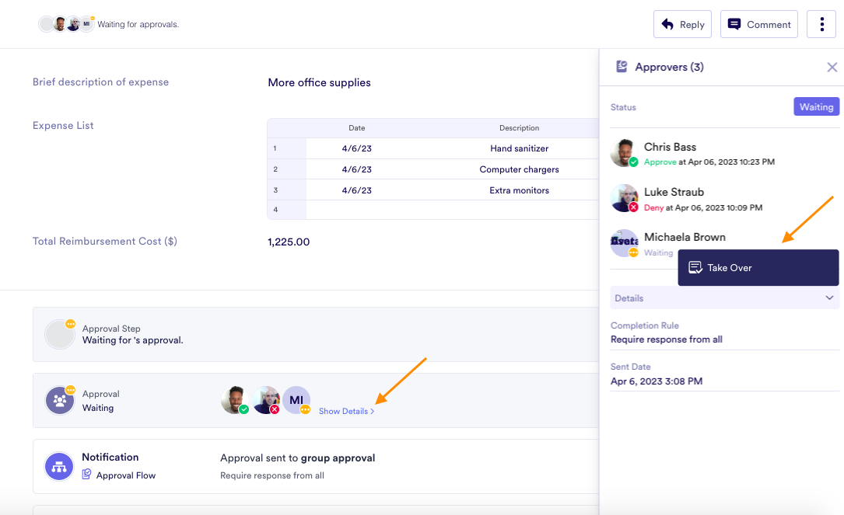
Task: Click the MI initials avatar in Approval row
Action: tap(296, 400)
